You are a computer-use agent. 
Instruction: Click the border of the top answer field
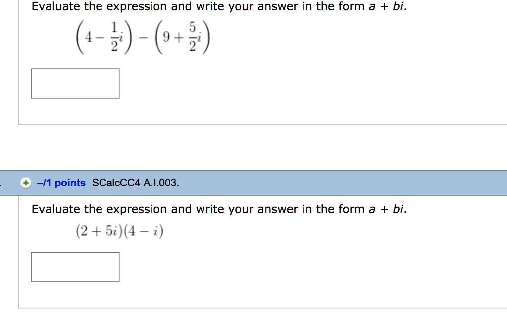[x=75, y=70]
